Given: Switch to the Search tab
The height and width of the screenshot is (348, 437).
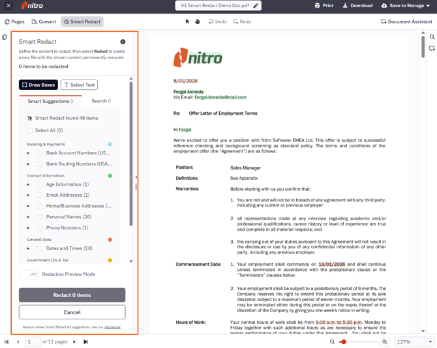Looking at the screenshot, I should click(101, 101).
